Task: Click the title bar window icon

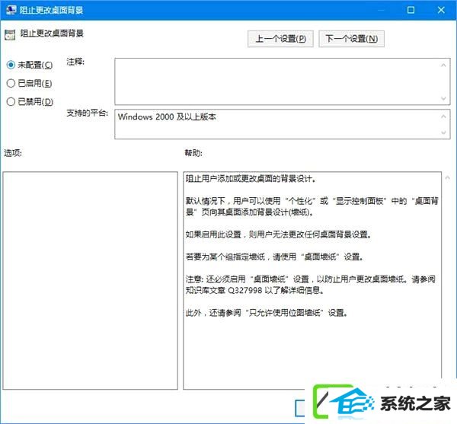Action: coord(11,10)
